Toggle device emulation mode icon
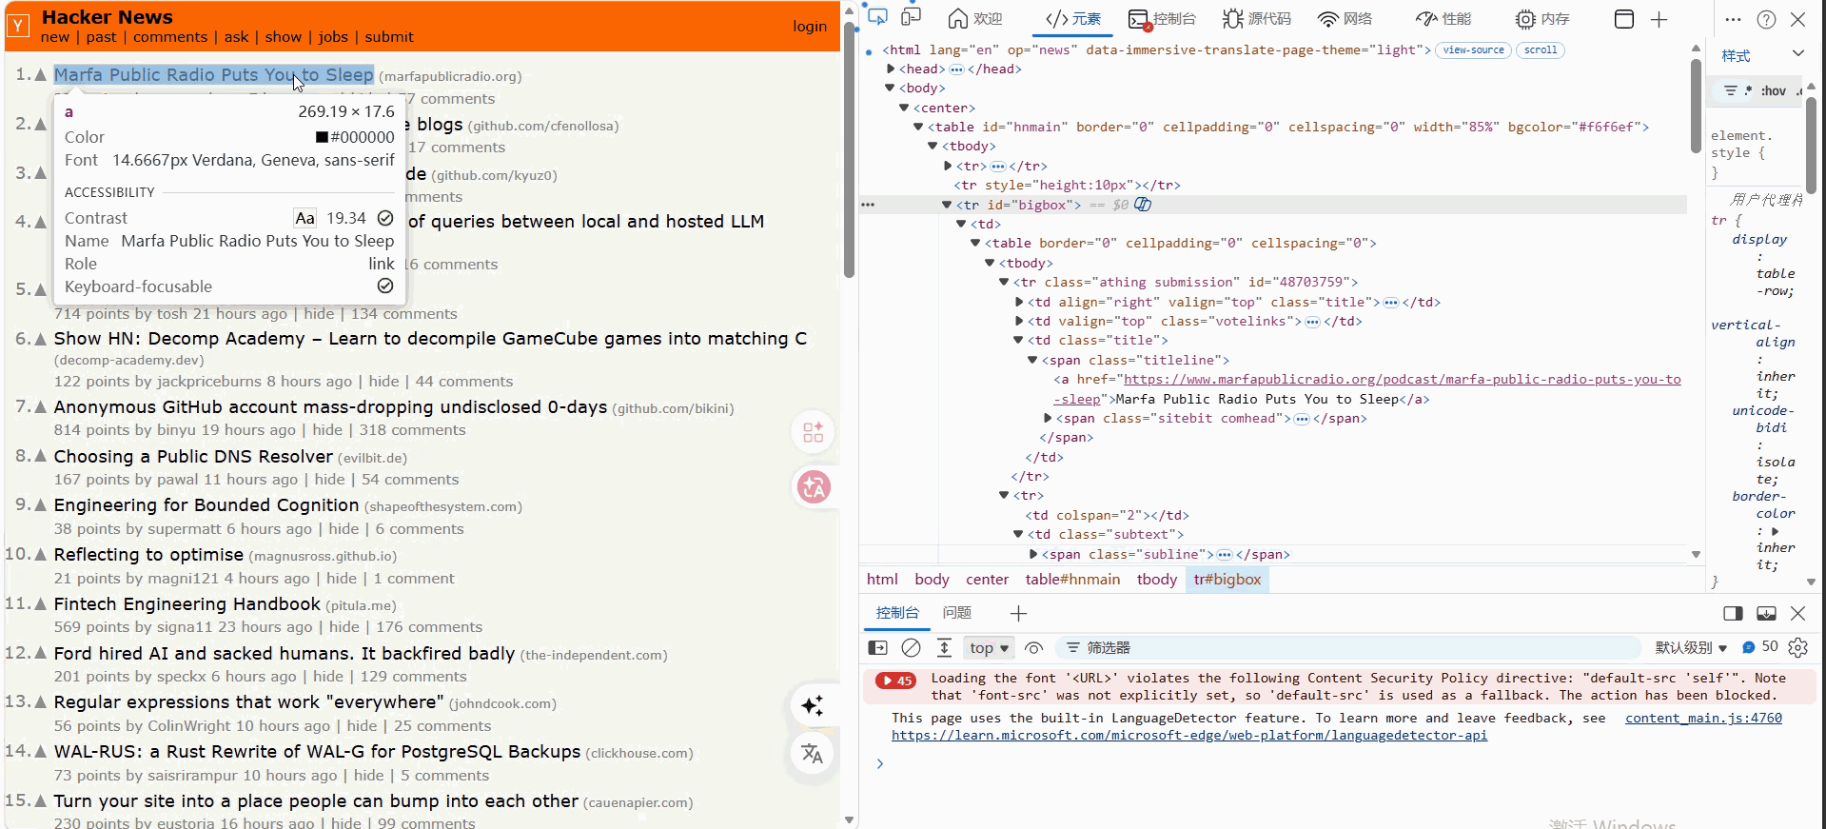1826x829 pixels. [912, 17]
